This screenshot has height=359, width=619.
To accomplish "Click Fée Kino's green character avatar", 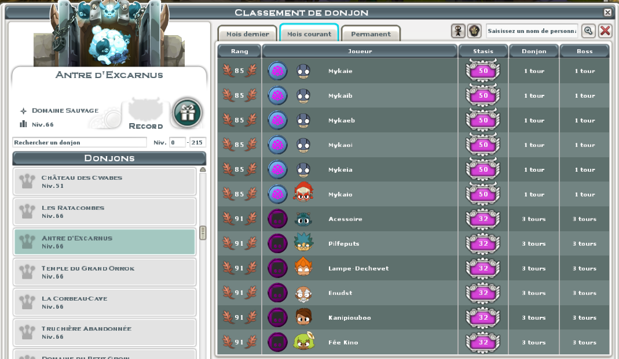I will click(x=303, y=341).
